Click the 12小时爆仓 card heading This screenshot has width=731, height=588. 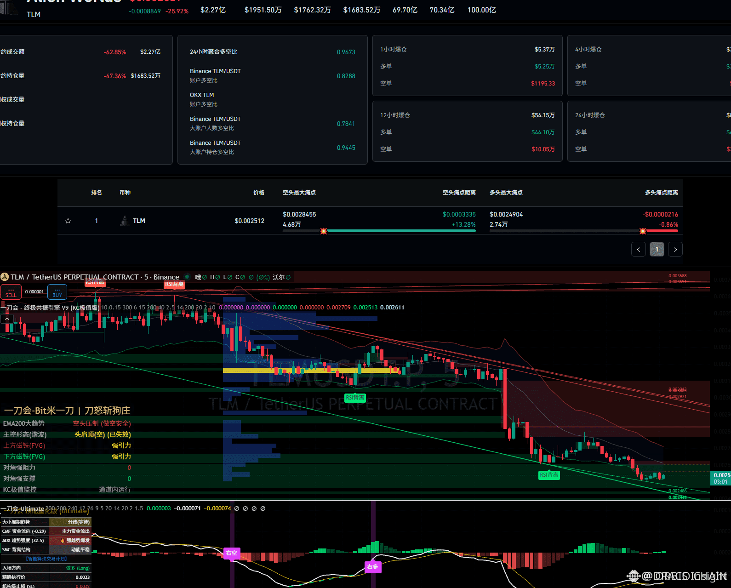point(395,115)
